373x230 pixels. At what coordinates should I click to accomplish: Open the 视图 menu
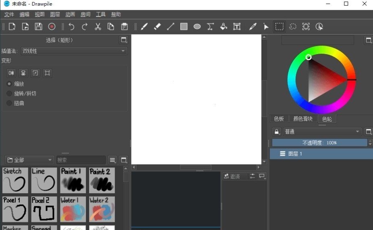tap(40, 15)
